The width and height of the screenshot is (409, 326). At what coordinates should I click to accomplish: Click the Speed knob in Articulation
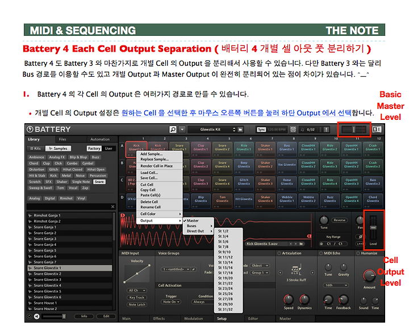pos(289,300)
